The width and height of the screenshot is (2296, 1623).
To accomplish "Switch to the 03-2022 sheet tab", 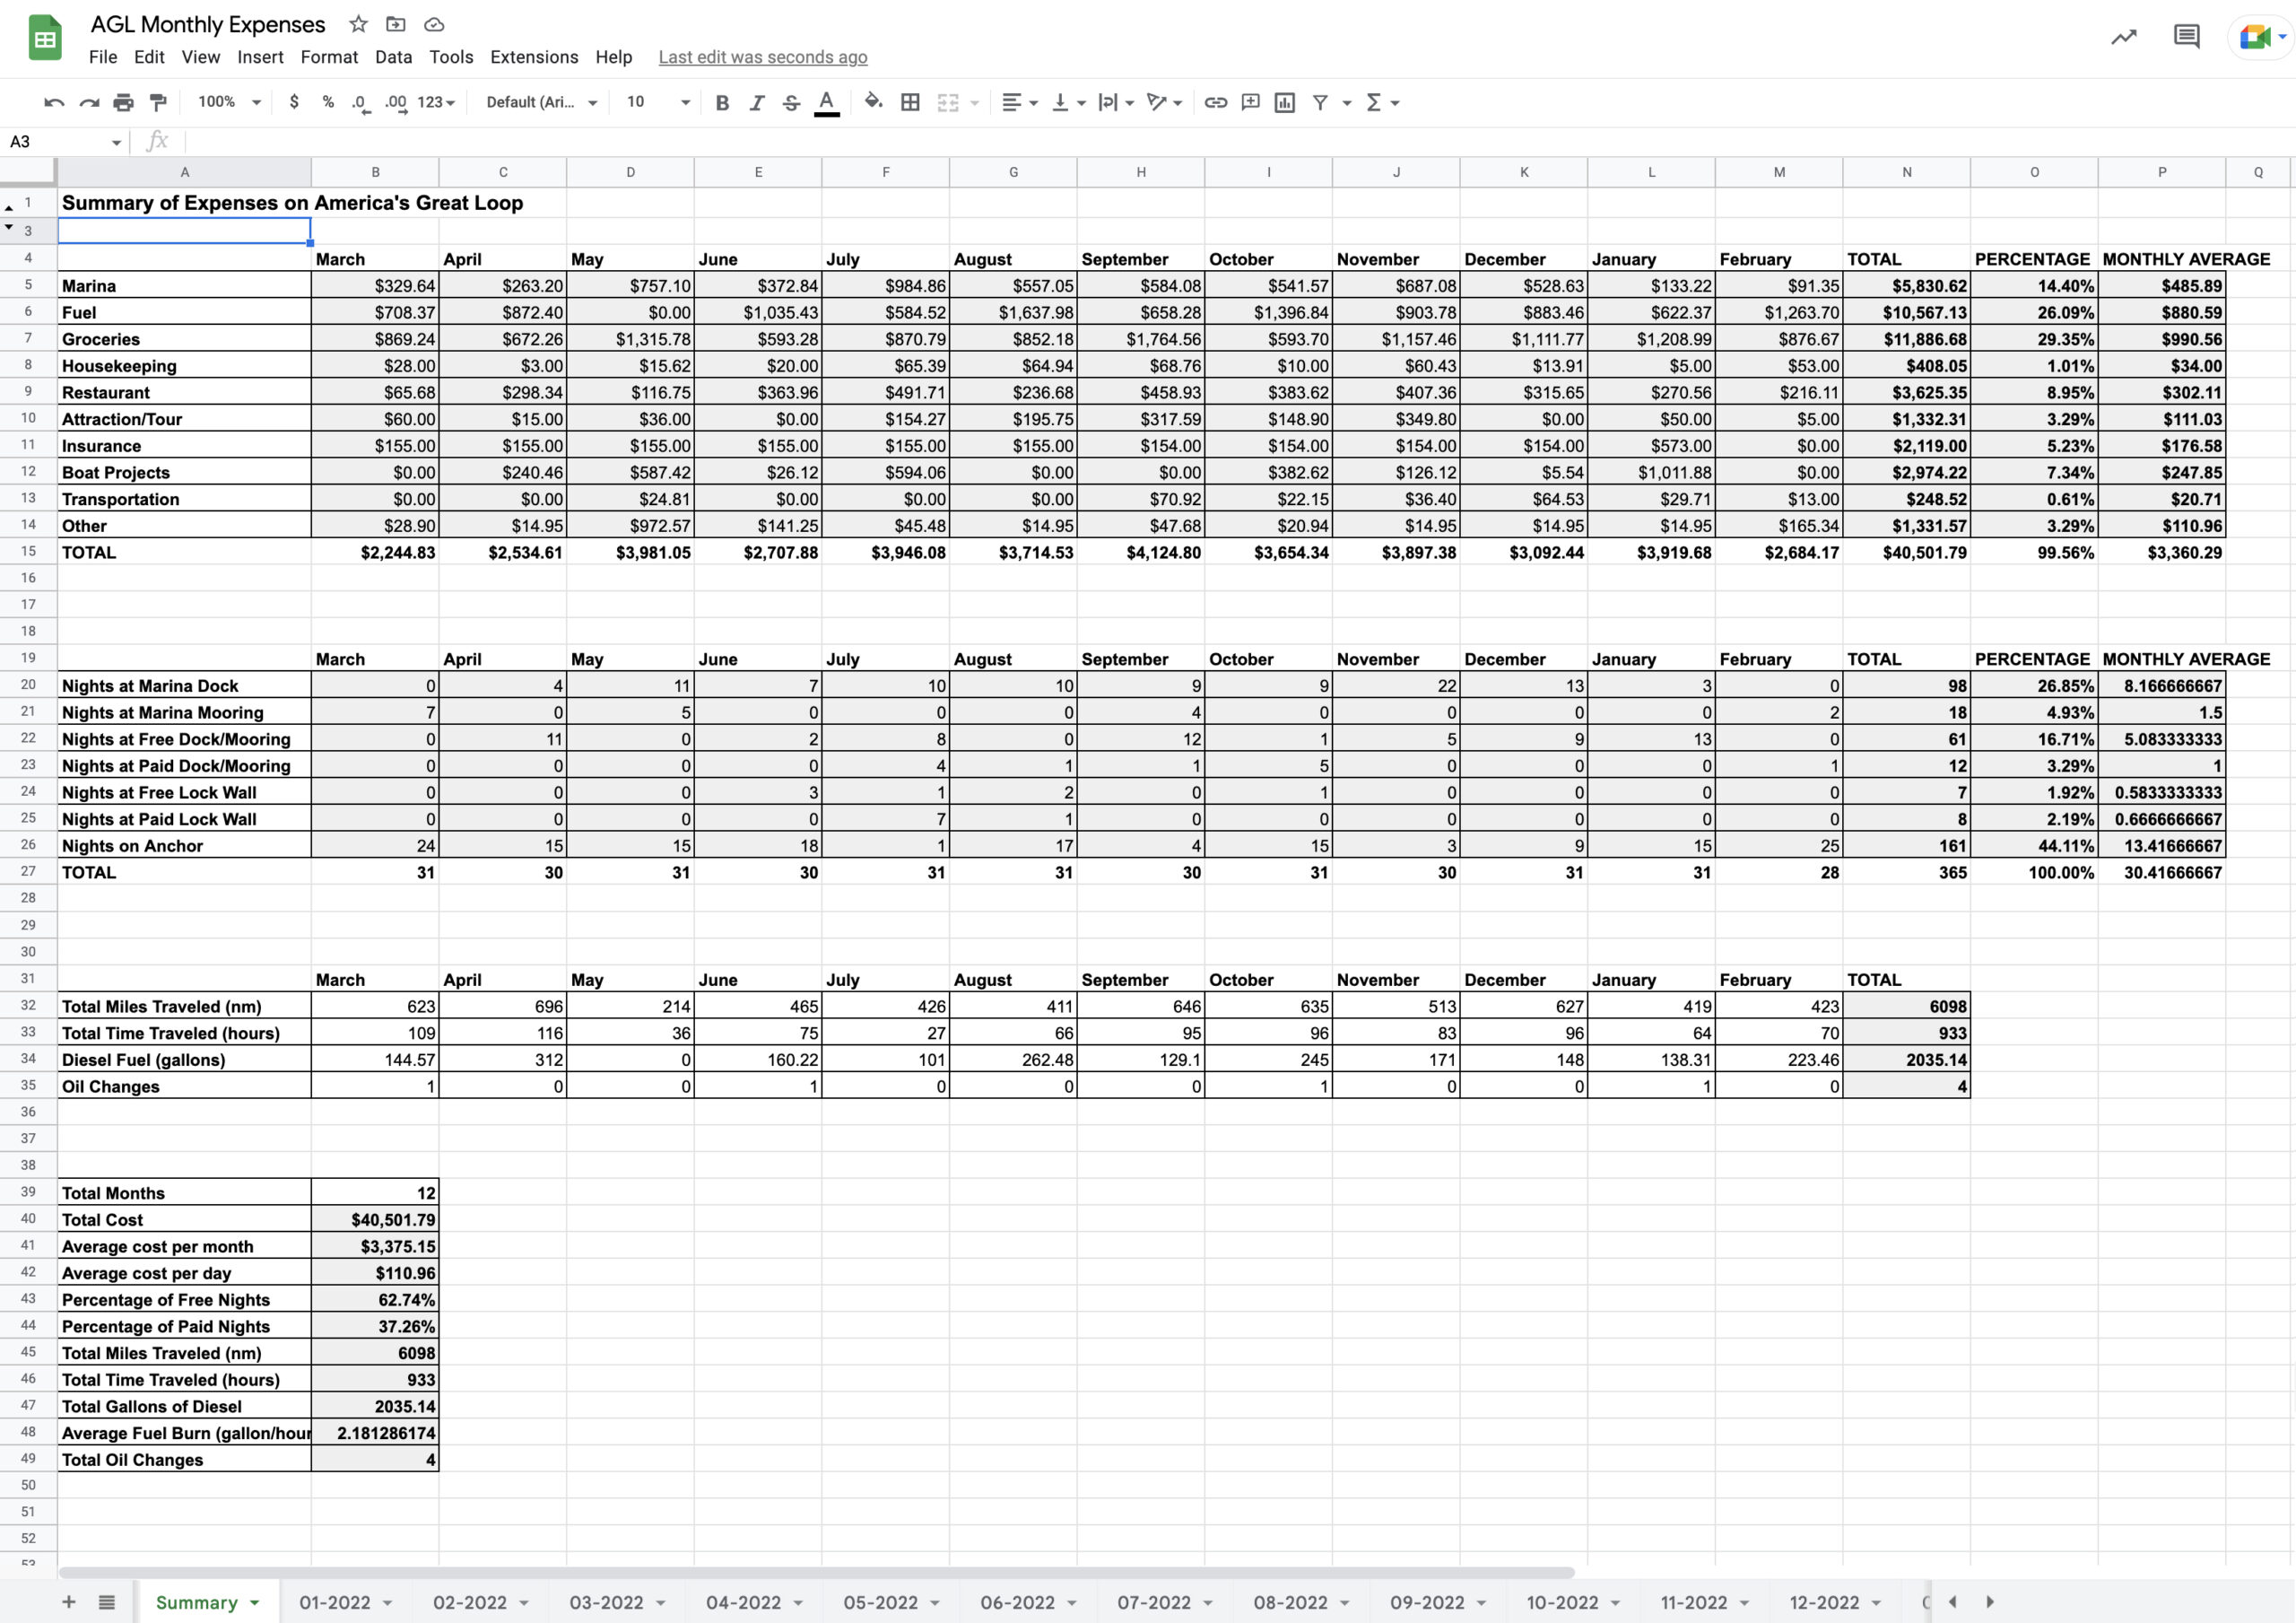I will coord(606,1602).
